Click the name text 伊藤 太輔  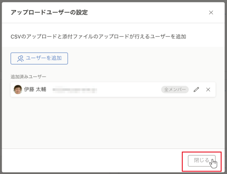coord(35,90)
